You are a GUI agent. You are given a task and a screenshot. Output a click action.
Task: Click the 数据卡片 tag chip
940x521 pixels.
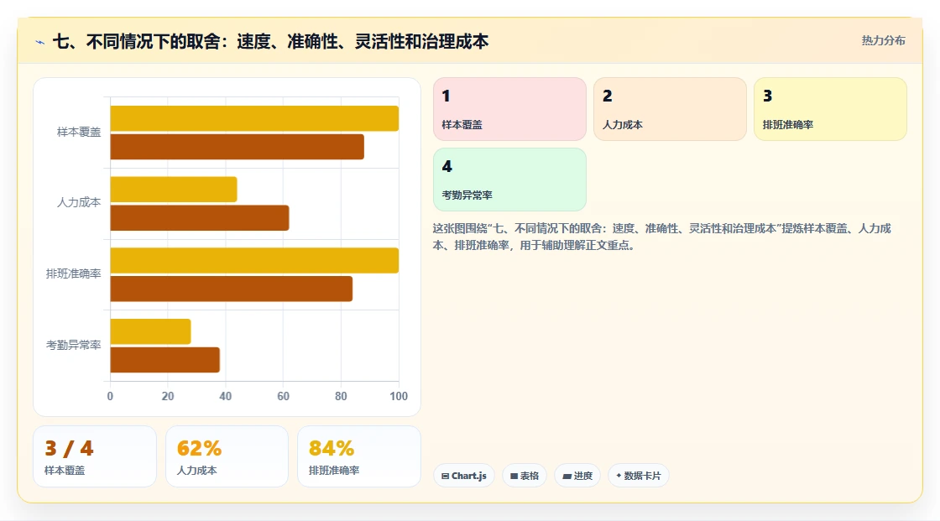pos(639,476)
